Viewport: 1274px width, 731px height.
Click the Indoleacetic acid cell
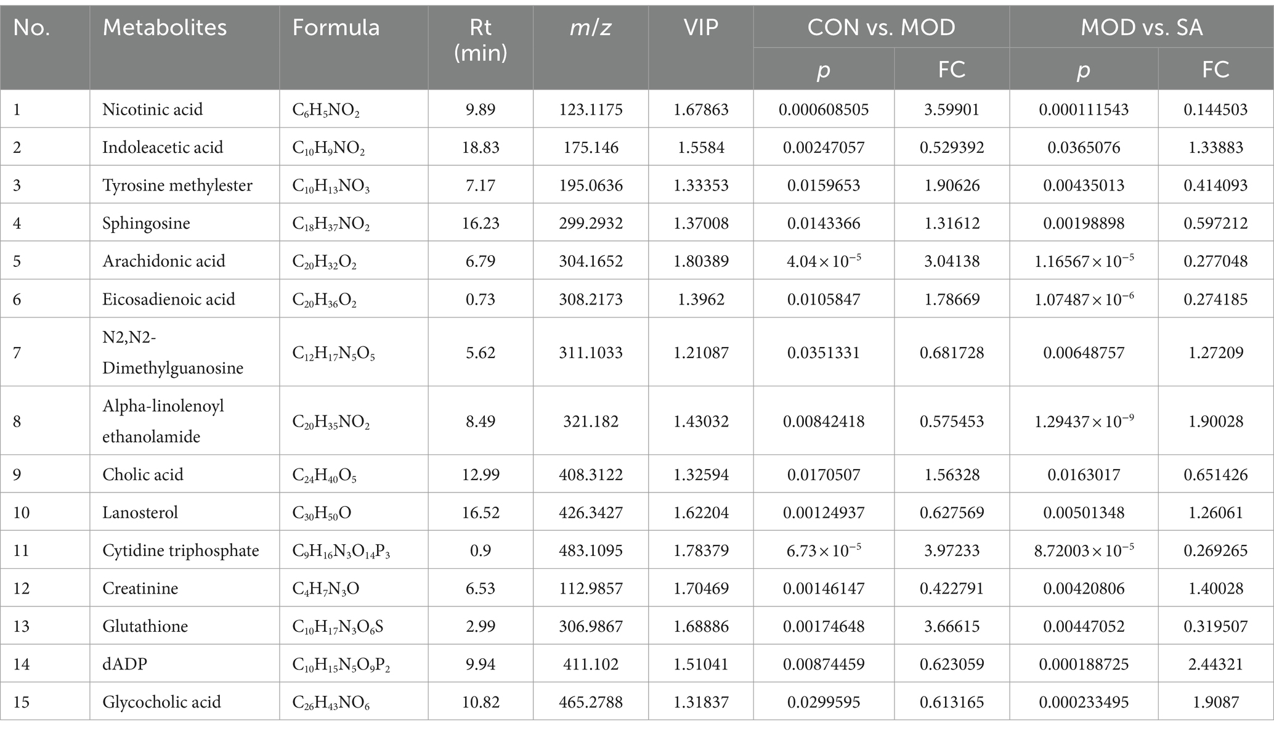[163, 147]
